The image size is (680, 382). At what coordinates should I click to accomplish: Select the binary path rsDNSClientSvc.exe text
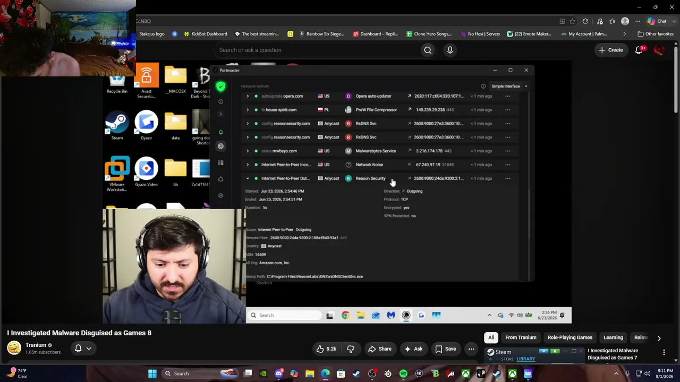coord(315,276)
